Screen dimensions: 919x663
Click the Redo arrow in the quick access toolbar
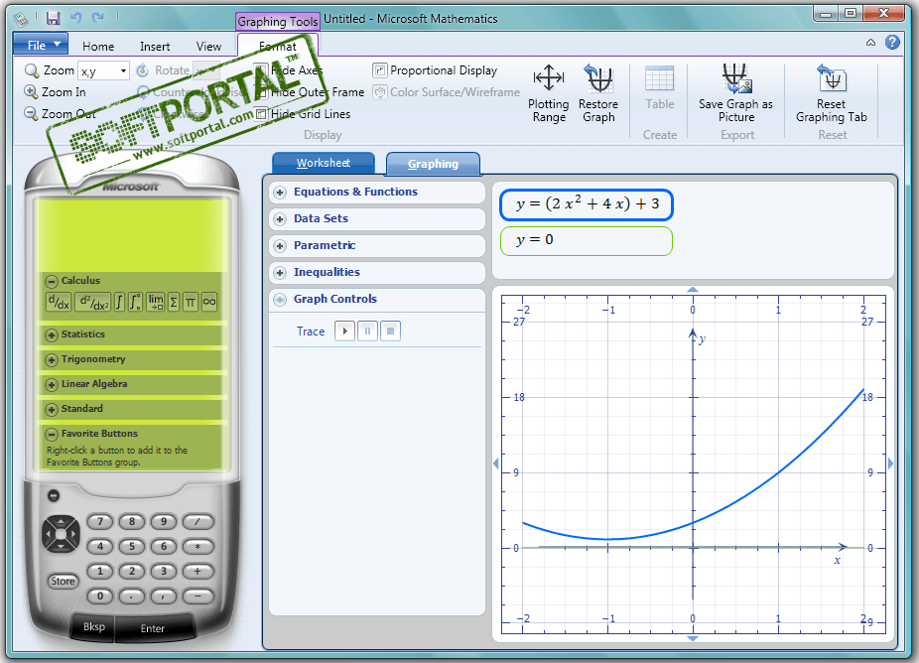(x=98, y=18)
